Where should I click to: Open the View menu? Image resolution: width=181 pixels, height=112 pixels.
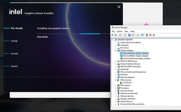pos(126,31)
